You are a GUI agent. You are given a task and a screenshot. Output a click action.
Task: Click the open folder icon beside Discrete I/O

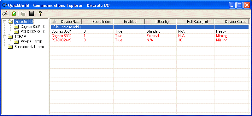click(11, 21)
